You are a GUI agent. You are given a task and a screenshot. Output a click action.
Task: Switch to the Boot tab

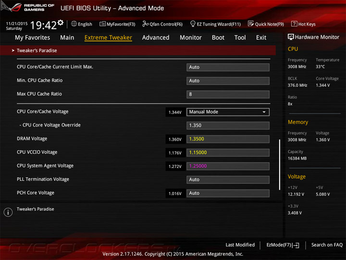(x=218, y=38)
